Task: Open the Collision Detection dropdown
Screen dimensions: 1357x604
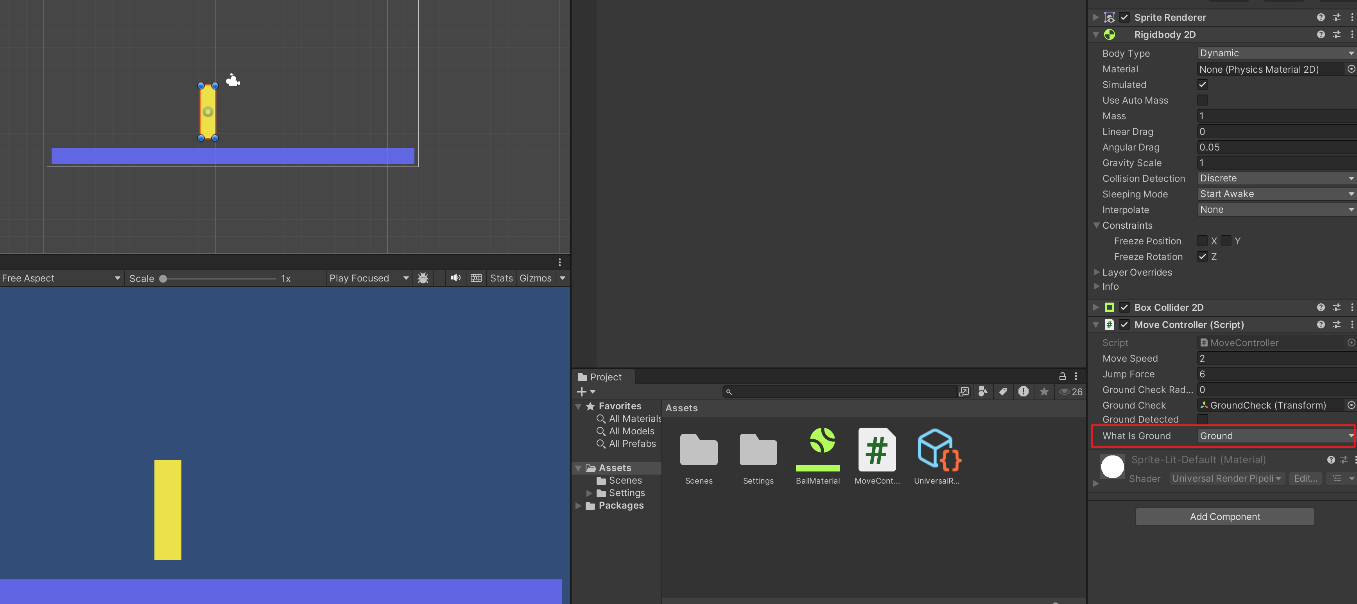Action: (1277, 179)
